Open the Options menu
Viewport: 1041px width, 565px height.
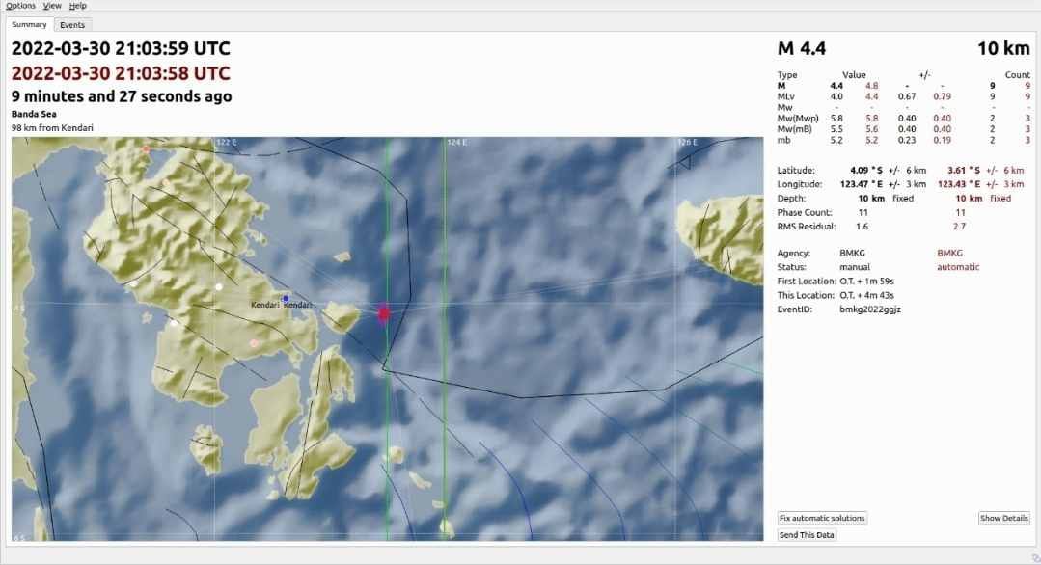pos(20,6)
